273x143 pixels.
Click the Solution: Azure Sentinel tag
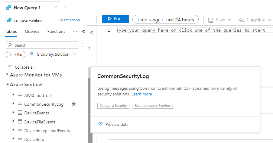[x=153, y=106]
